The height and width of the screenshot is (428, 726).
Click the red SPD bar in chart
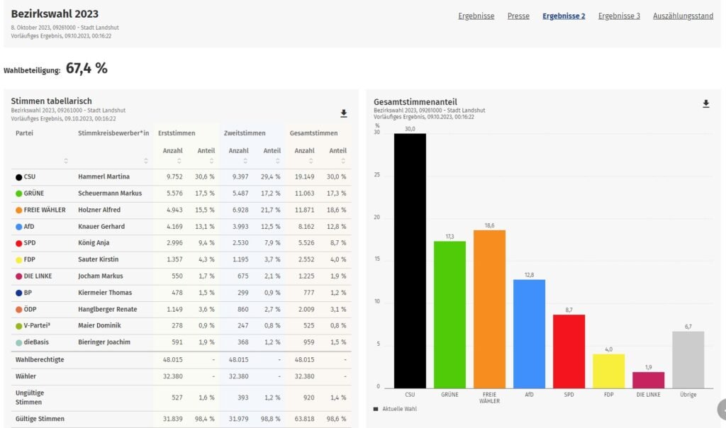click(x=569, y=351)
